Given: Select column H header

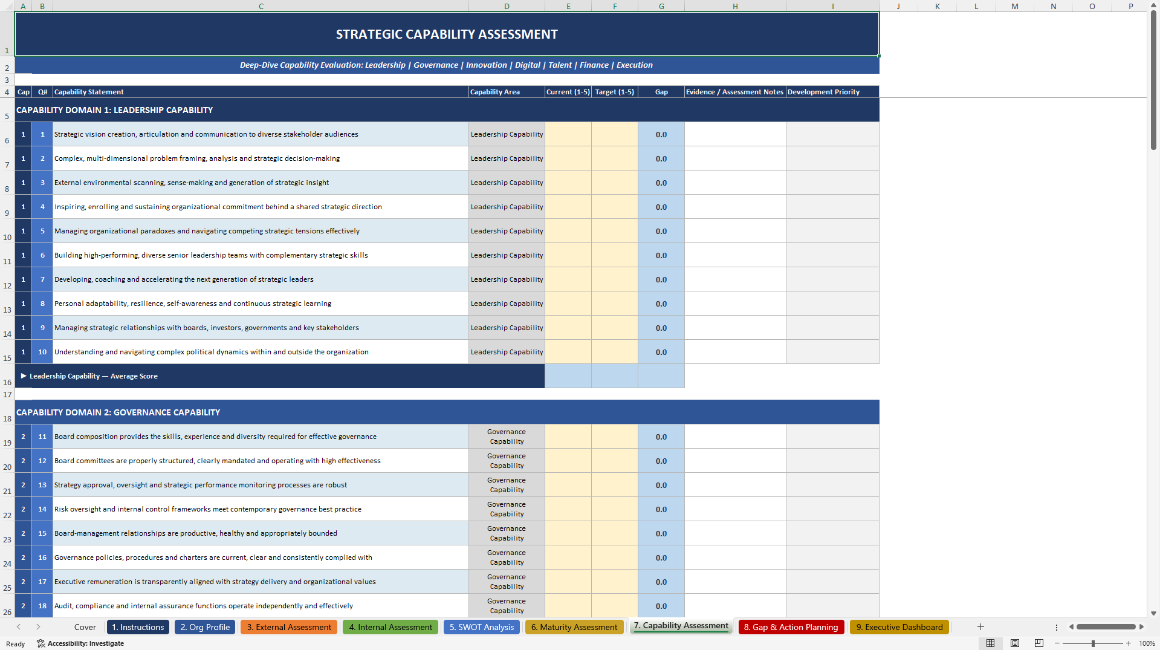Looking at the screenshot, I should click(735, 6).
